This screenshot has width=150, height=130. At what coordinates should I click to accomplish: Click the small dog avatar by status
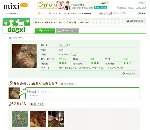click(x=14, y=93)
